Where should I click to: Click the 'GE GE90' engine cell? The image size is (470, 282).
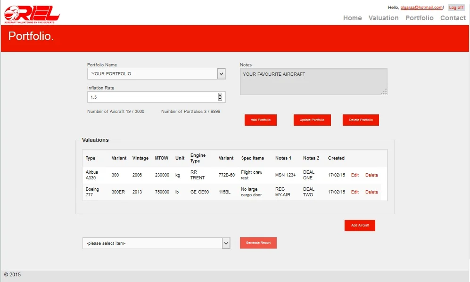point(199,192)
